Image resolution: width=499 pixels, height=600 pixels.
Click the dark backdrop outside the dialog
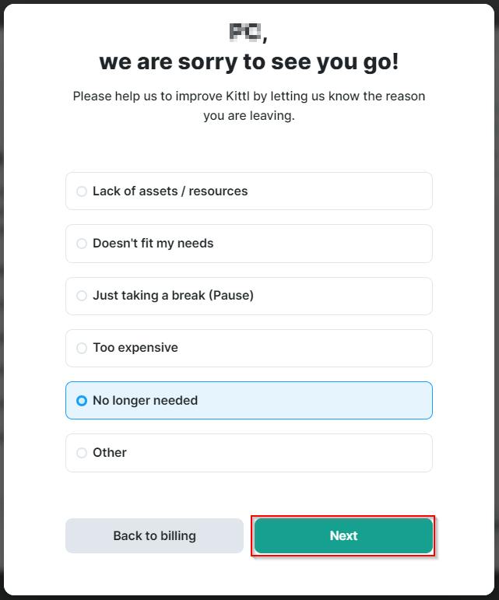tap(2, 311)
